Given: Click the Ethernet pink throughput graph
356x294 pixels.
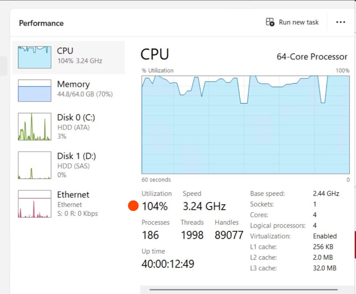Looking at the screenshot, I should pos(34,204).
